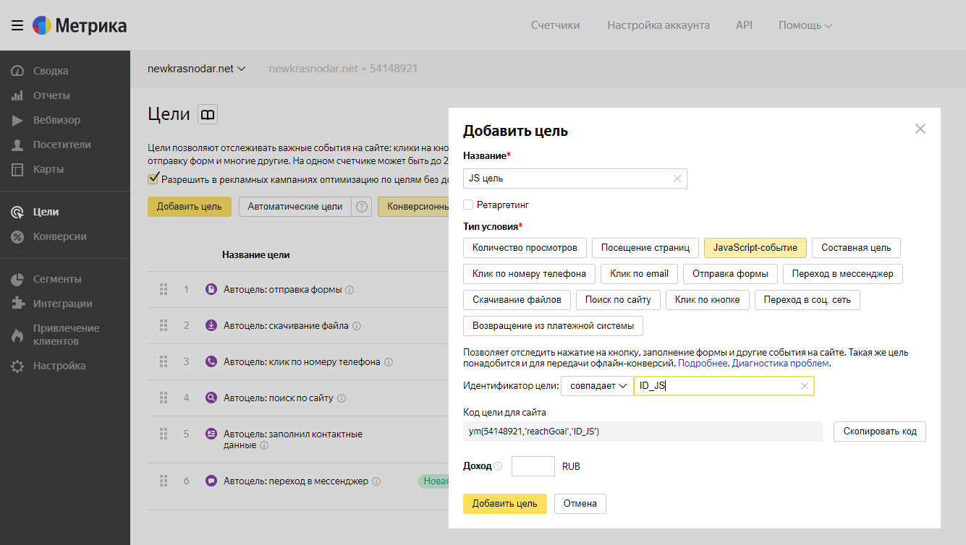
Task: Clear the Название field with X icon
Action: [677, 179]
